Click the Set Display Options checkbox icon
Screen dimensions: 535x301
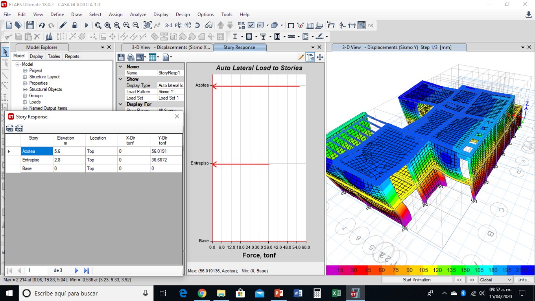pos(251,25)
